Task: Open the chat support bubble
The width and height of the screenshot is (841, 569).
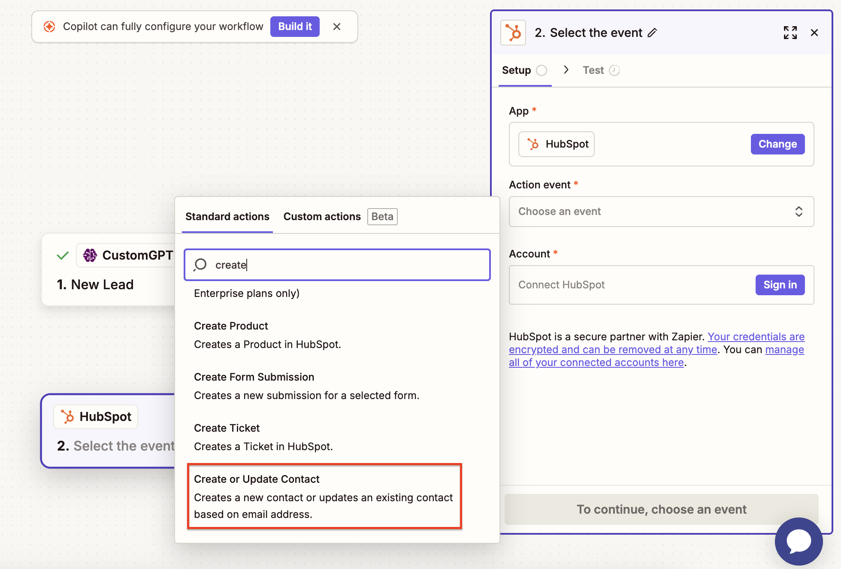Action: 799,541
